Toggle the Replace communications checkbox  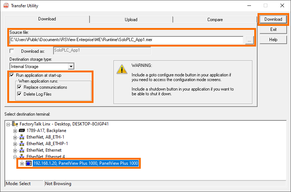(19, 87)
